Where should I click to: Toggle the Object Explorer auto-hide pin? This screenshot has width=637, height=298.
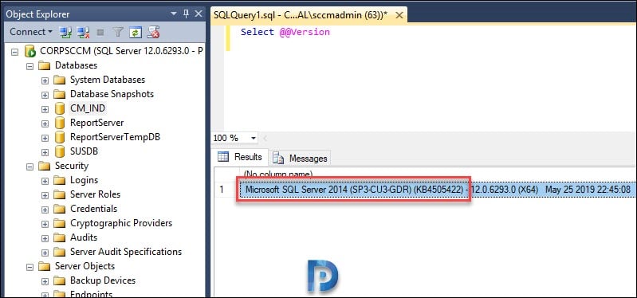pyautogui.click(x=186, y=14)
